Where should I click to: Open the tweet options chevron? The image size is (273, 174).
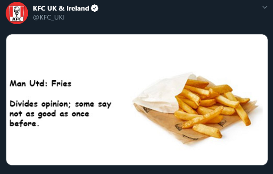264,8
